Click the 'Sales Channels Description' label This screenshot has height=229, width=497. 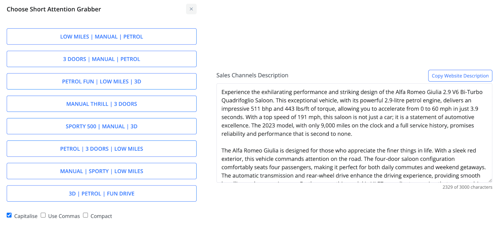click(252, 76)
